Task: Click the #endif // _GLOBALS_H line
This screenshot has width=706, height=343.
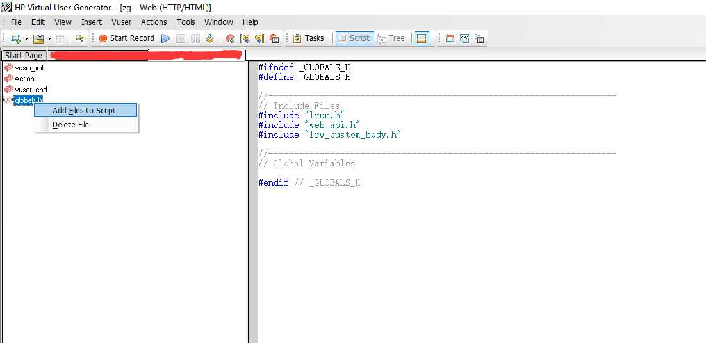Action: pos(309,182)
